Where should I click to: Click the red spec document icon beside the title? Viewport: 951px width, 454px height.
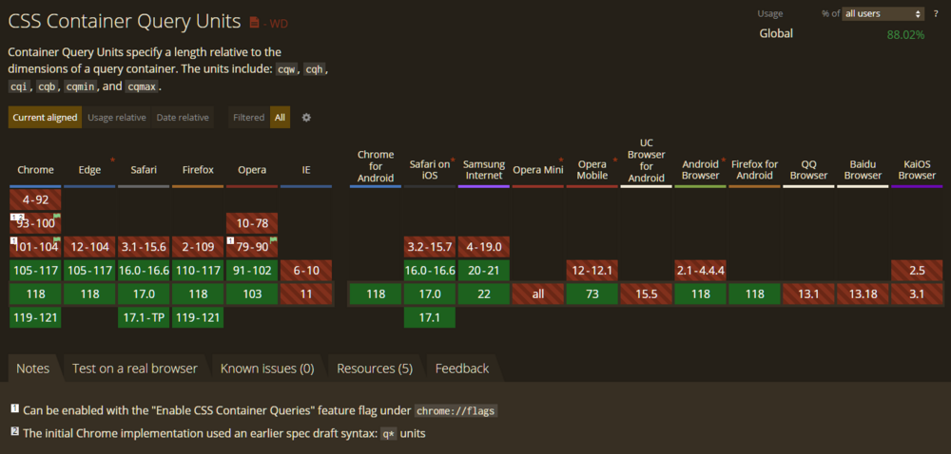(x=254, y=22)
